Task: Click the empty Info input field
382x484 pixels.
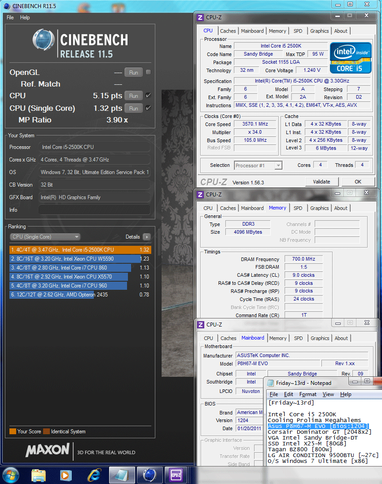Action: tap(95, 210)
